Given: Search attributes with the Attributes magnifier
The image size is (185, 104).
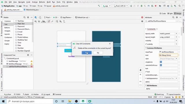Looking at the screenshot, I should [173, 17].
